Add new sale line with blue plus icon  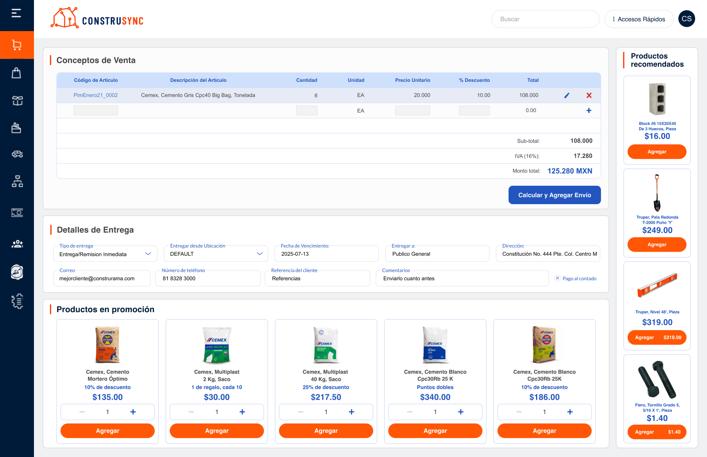point(589,110)
